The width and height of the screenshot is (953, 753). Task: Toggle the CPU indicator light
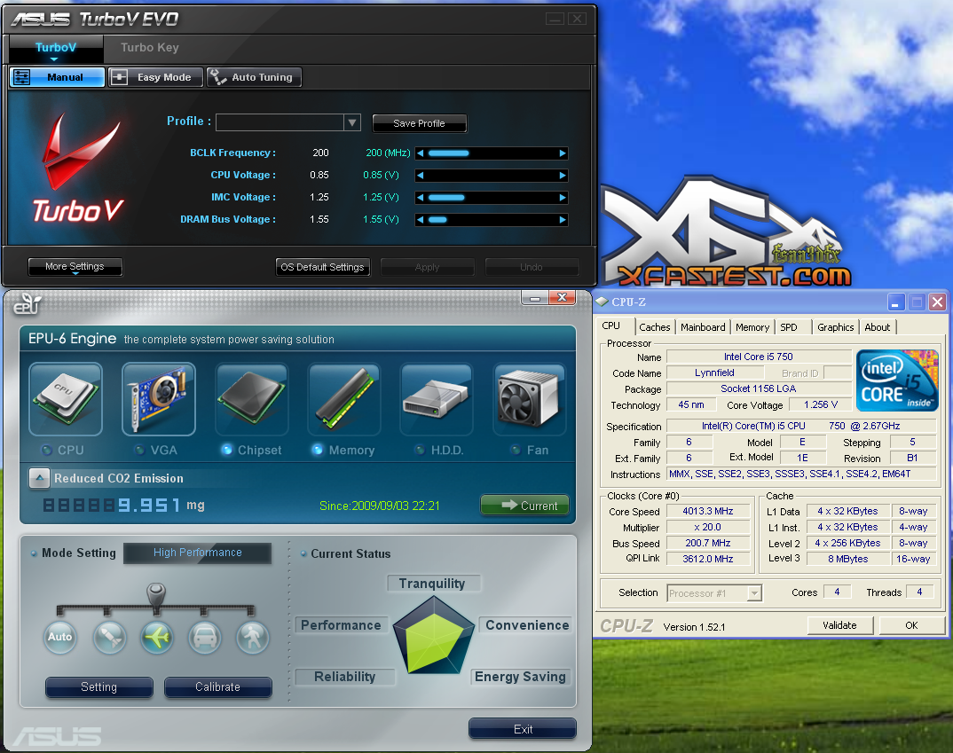[46, 450]
